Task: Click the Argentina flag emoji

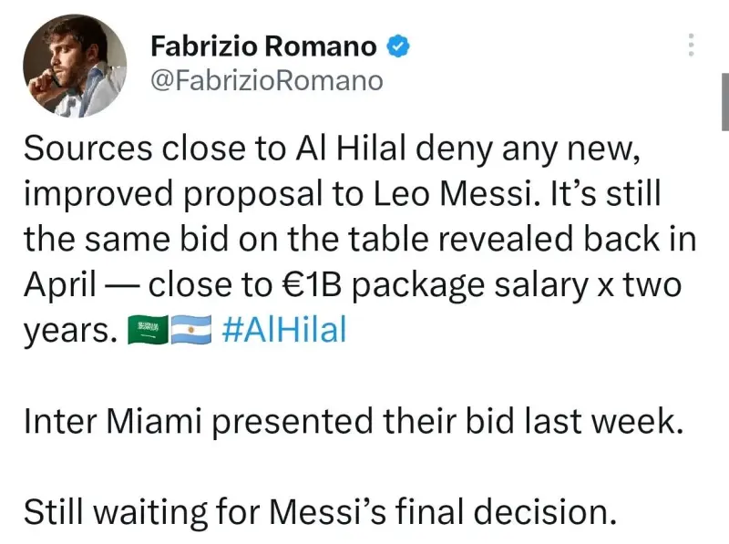Action: point(190,330)
